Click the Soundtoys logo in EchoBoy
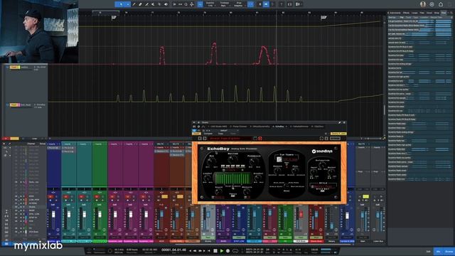This screenshot has height=256, width=455. pos(322,151)
